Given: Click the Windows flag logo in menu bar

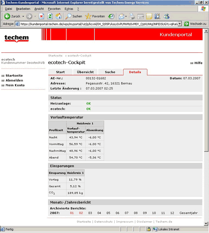Looking at the screenshot, I should (x=203, y=9).
